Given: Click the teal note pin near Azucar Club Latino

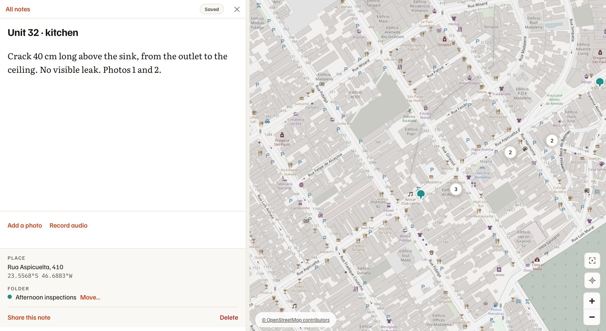Looking at the screenshot, I should 421,194.
